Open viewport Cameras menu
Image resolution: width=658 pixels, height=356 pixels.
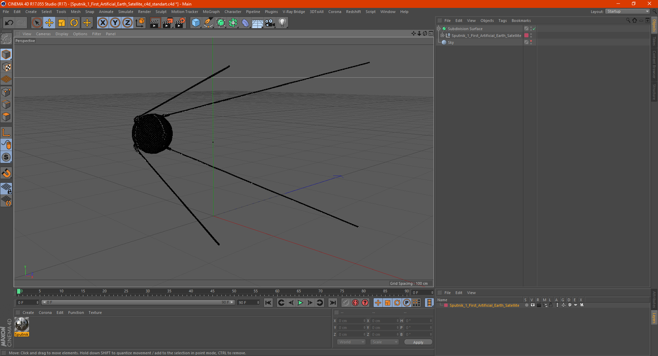click(43, 34)
